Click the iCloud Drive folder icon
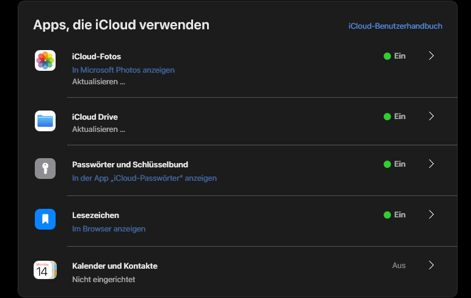The height and width of the screenshot is (298, 471). click(45, 121)
